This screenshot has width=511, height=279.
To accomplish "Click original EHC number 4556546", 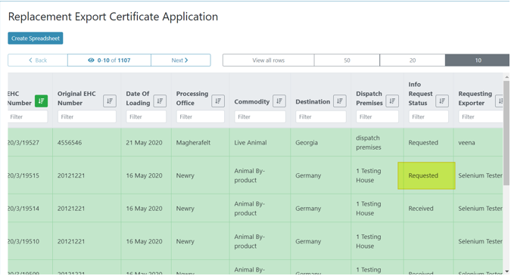I will click(x=70, y=143).
